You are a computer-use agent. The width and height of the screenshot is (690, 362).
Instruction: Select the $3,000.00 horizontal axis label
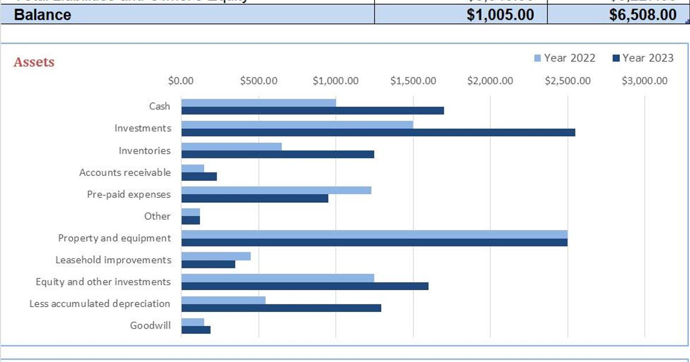(644, 81)
